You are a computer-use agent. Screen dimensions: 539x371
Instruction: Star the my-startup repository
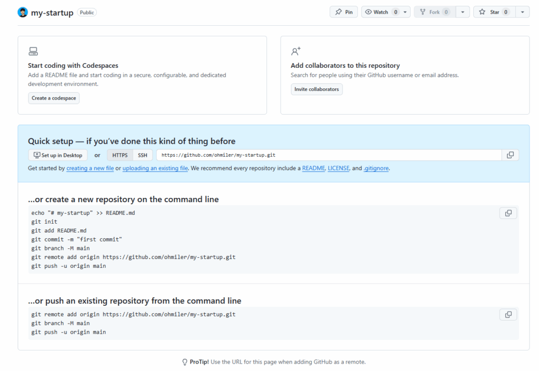click(494, 12)
